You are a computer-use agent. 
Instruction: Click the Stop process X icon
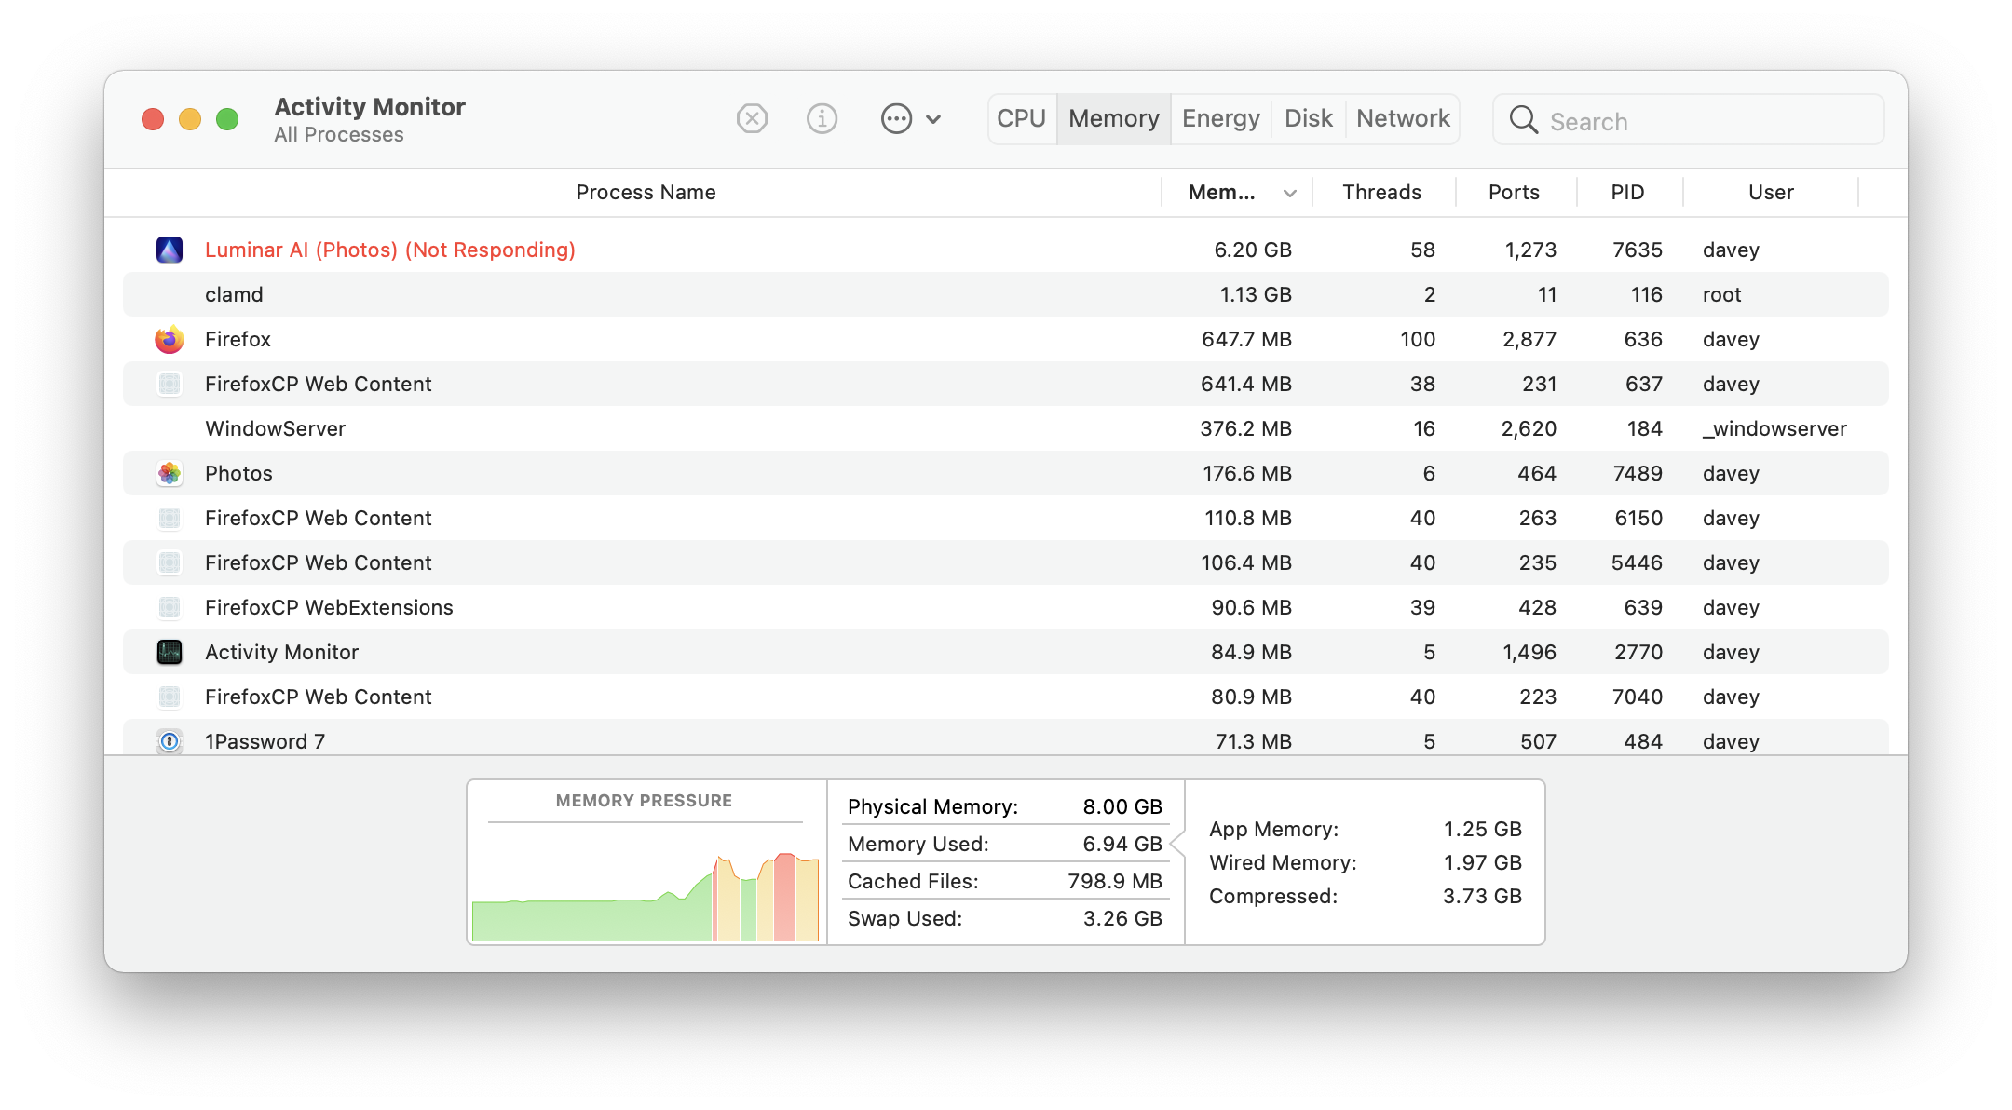point(752,119)
